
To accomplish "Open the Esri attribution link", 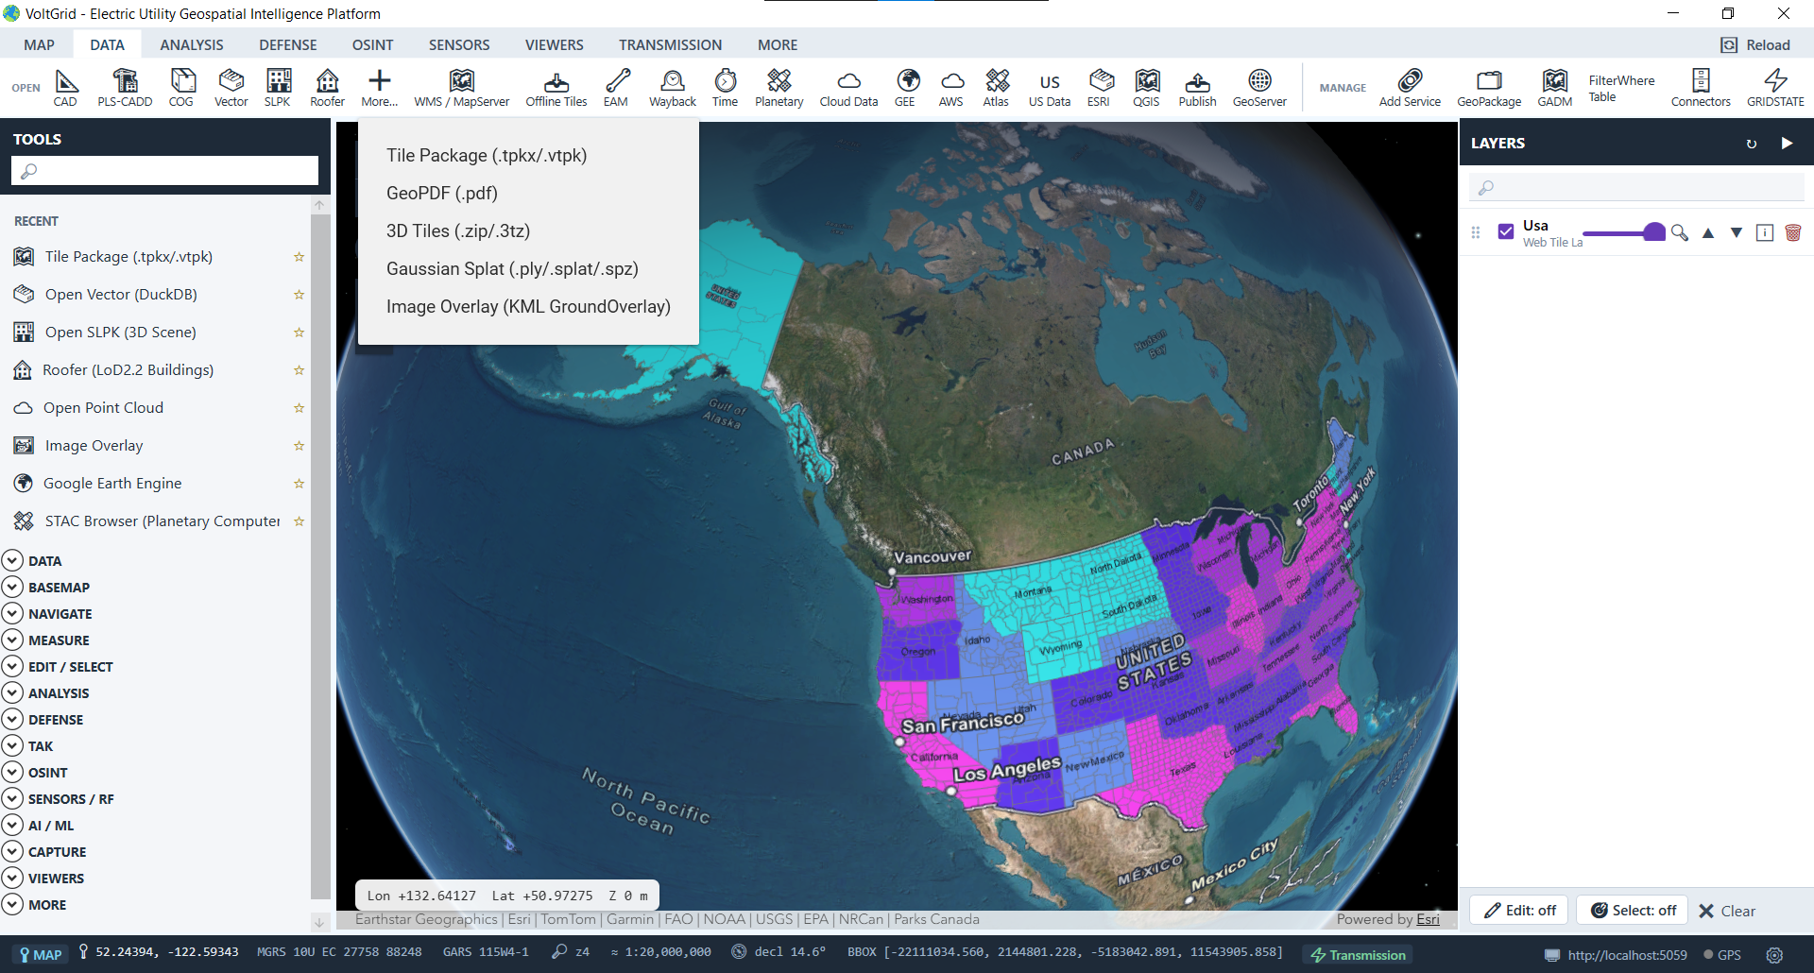I will click(x=1428, y=919).
